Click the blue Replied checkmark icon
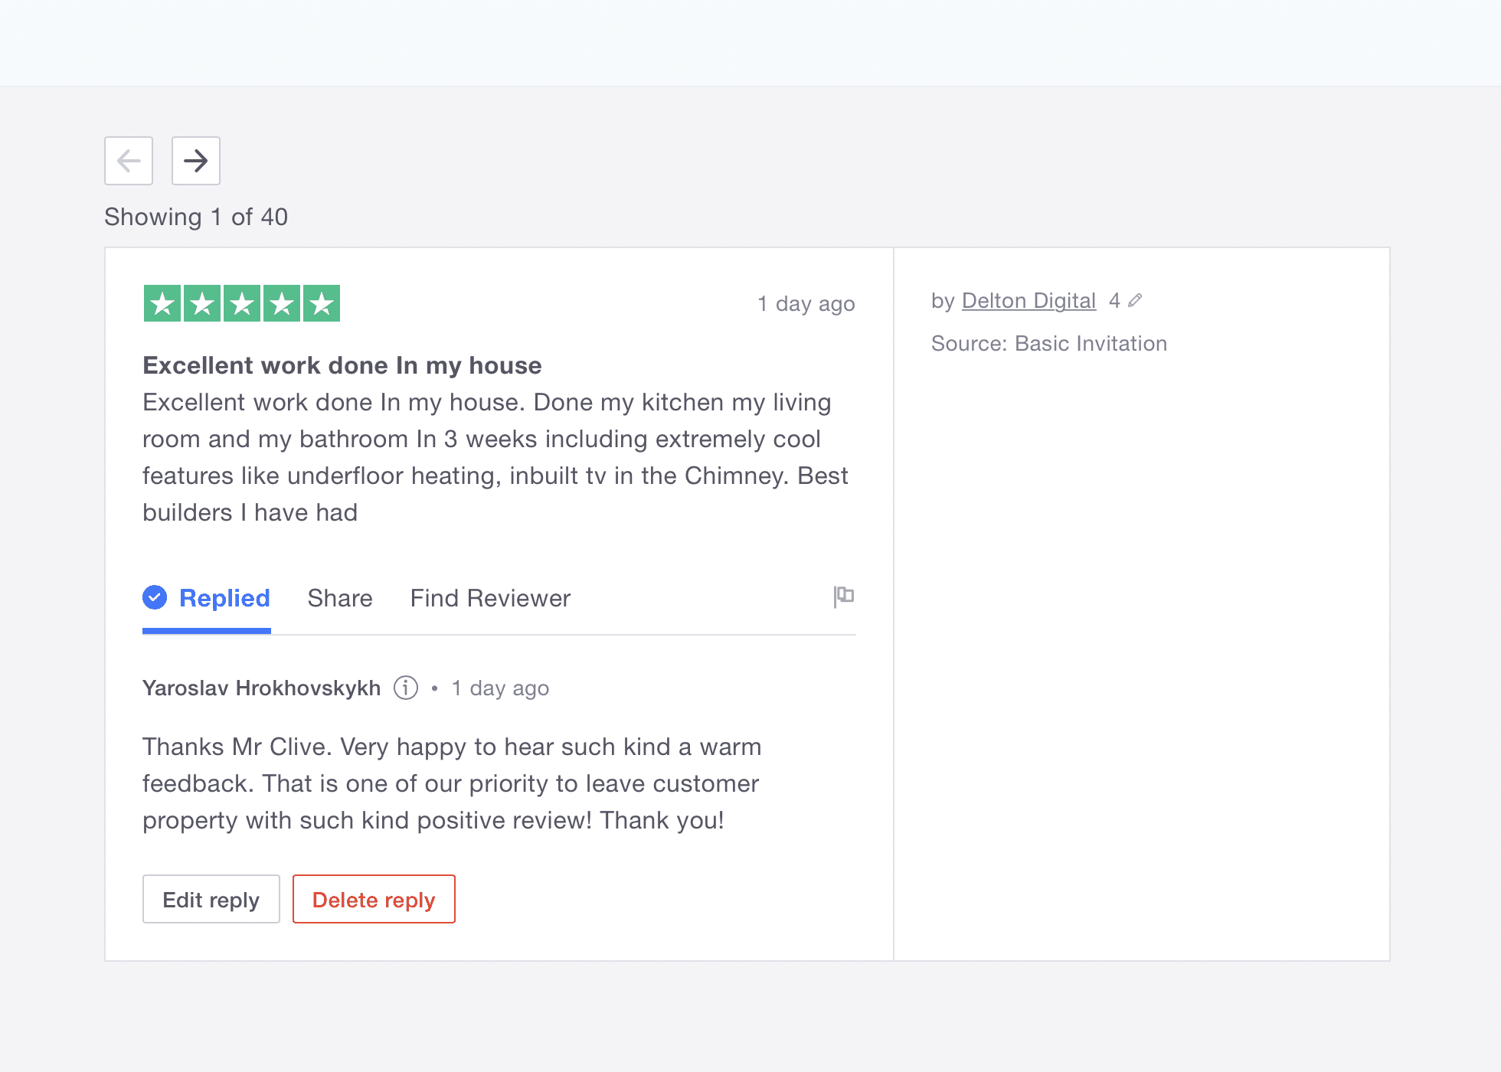The height and width of the screenshot is (1072, 1501). (155, 597)
